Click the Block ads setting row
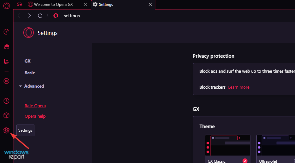 click(244, 71)
